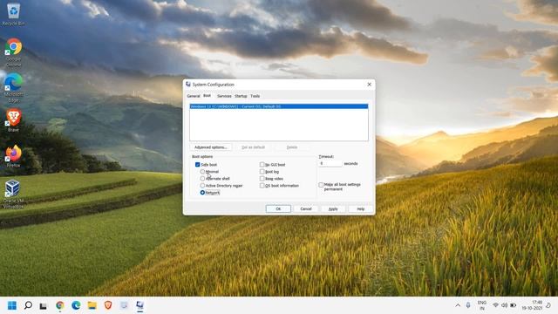The height and width of the screenshot is (314, 558).
Task: Open Oracle VM VirtualBox desktop shortcut
Action: (x=14, y=194)
